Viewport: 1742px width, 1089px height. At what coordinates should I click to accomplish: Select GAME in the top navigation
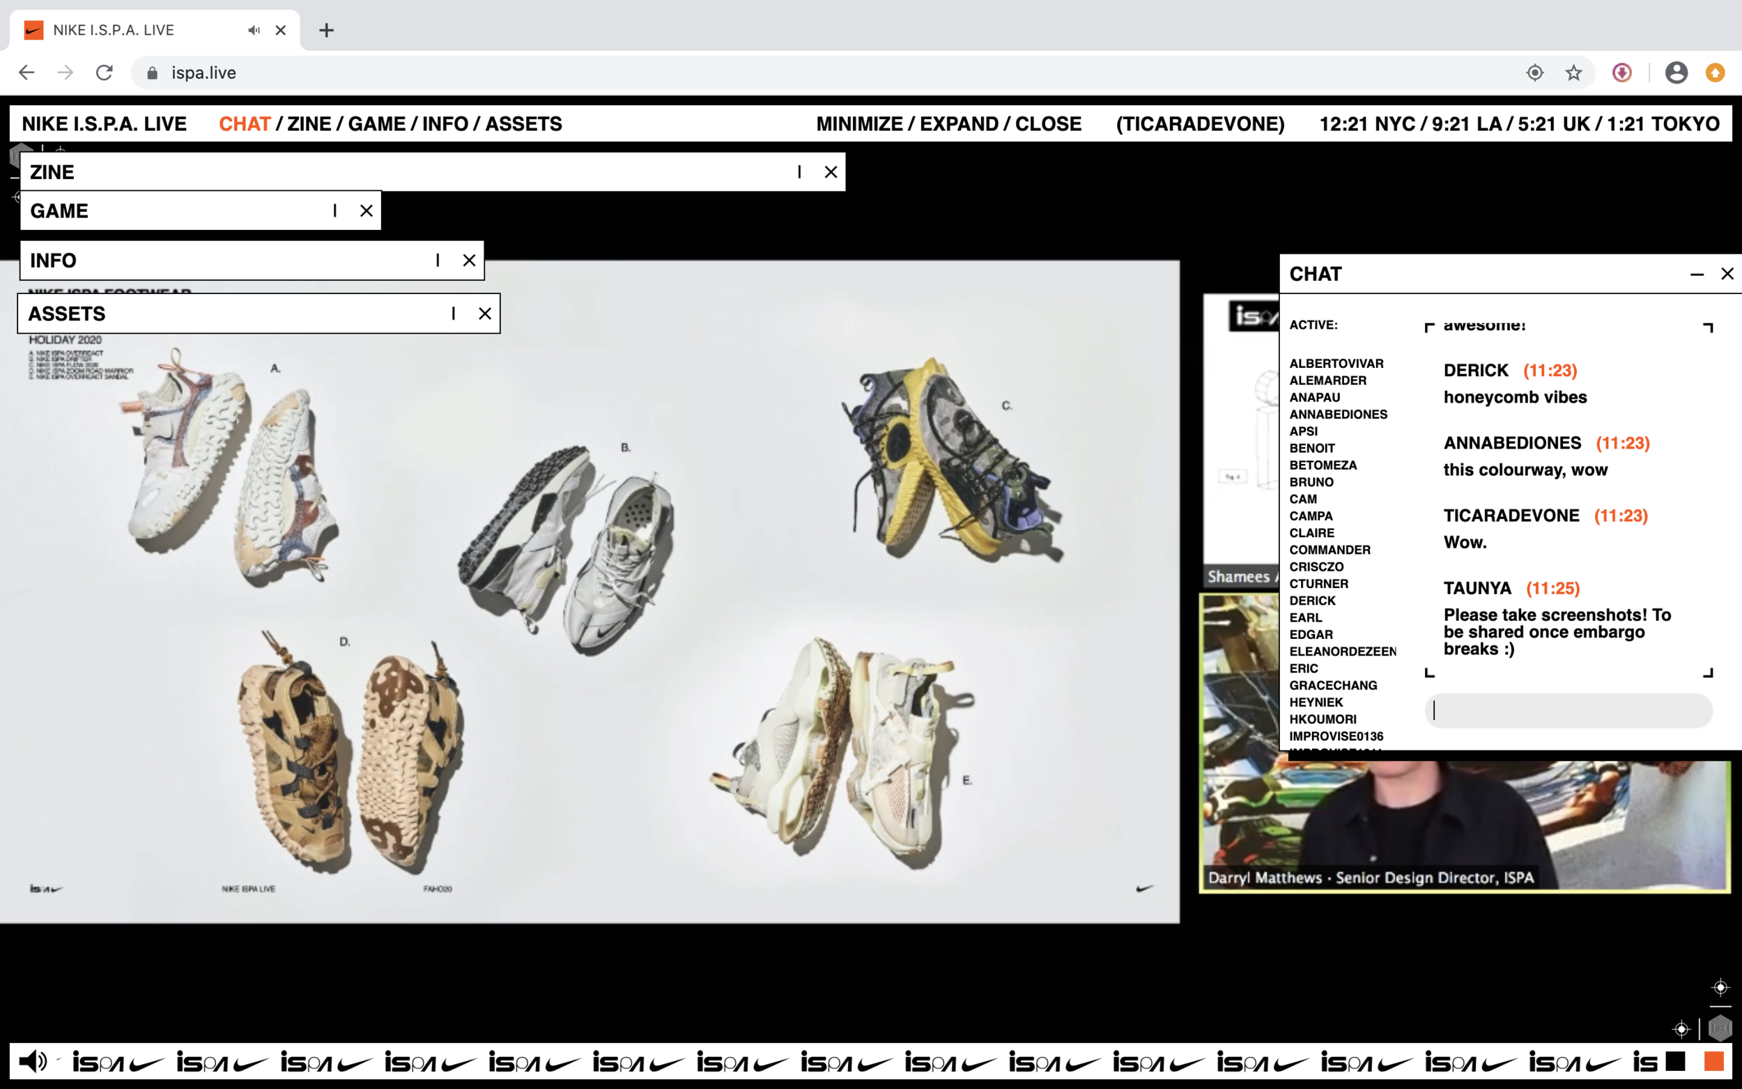pos(377,124)
